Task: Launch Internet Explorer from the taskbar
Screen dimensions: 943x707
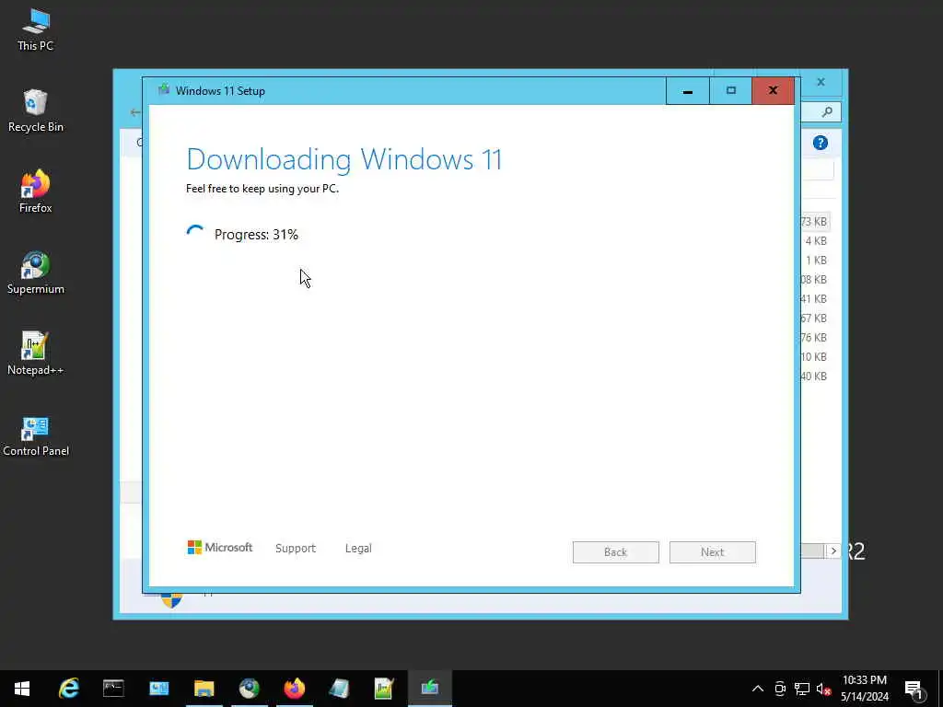Action: tap(68, 689)
